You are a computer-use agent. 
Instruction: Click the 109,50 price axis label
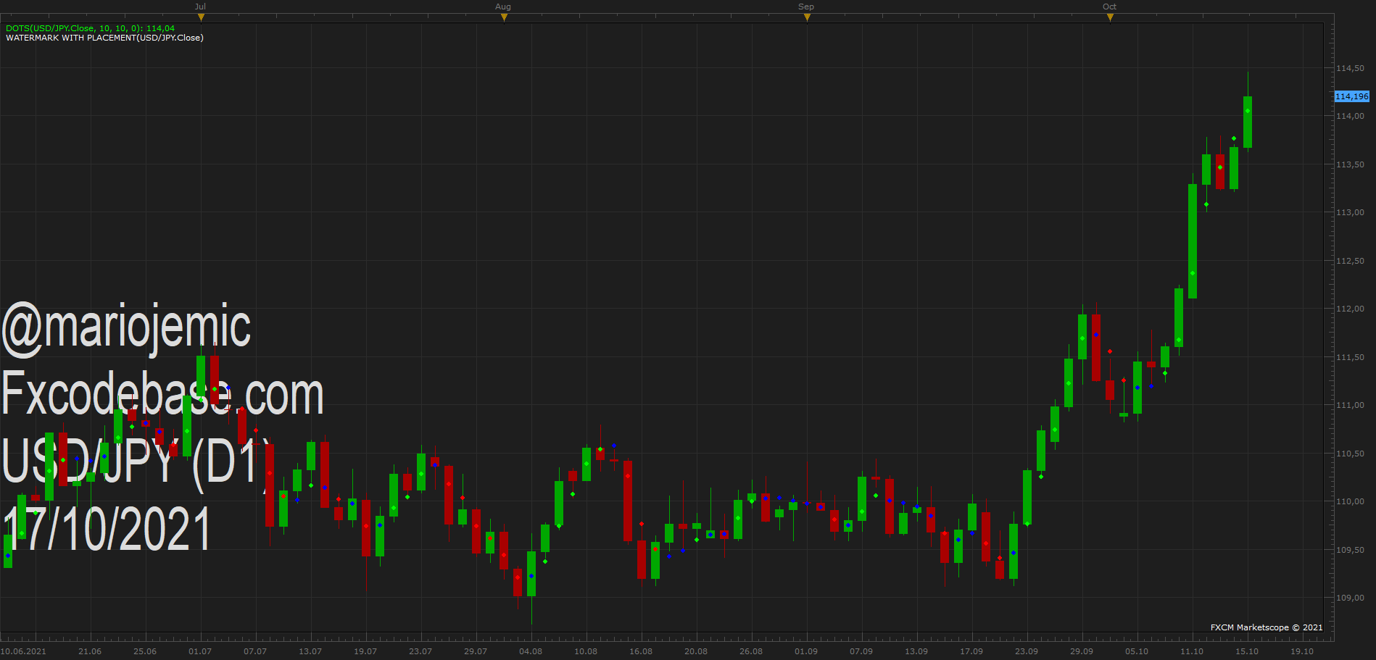pyautogui.click(x=1350, y=550)
